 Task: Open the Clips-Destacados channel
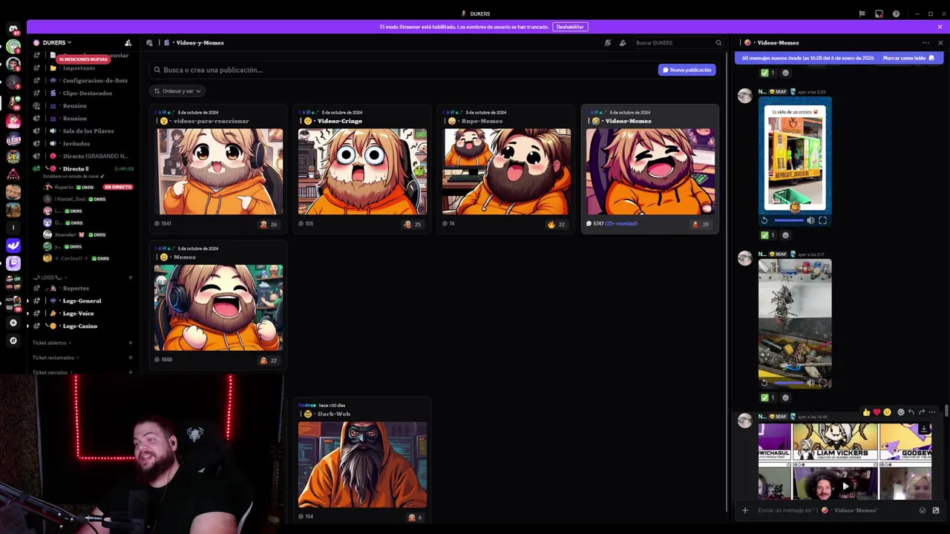click(82, 93)
